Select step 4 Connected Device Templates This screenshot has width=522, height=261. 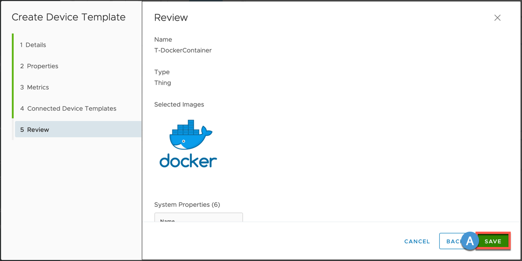point(68,108)
